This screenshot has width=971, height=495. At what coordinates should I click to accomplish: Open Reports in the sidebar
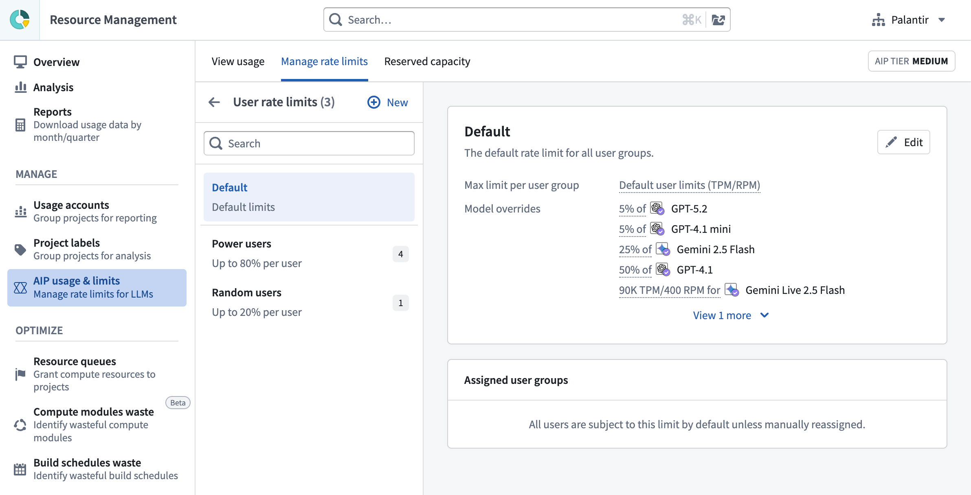97,125
